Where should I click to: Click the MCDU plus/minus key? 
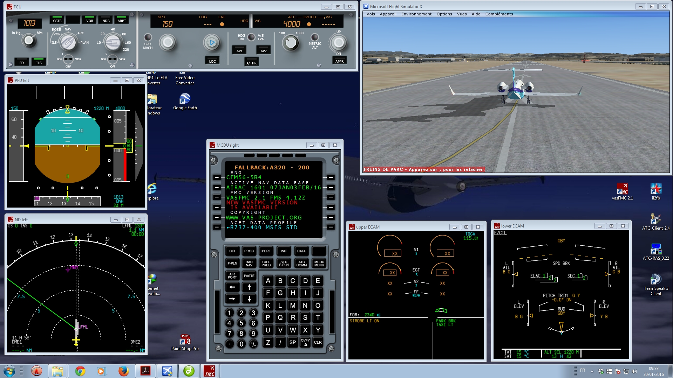click(253, 344)
